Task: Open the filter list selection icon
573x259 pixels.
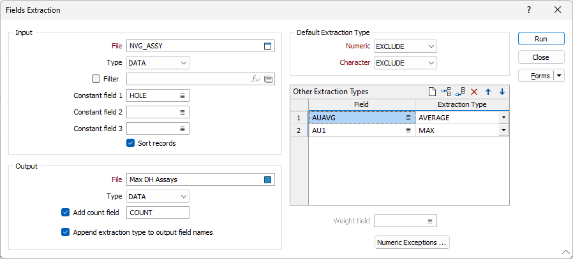Action: [268, 79]
